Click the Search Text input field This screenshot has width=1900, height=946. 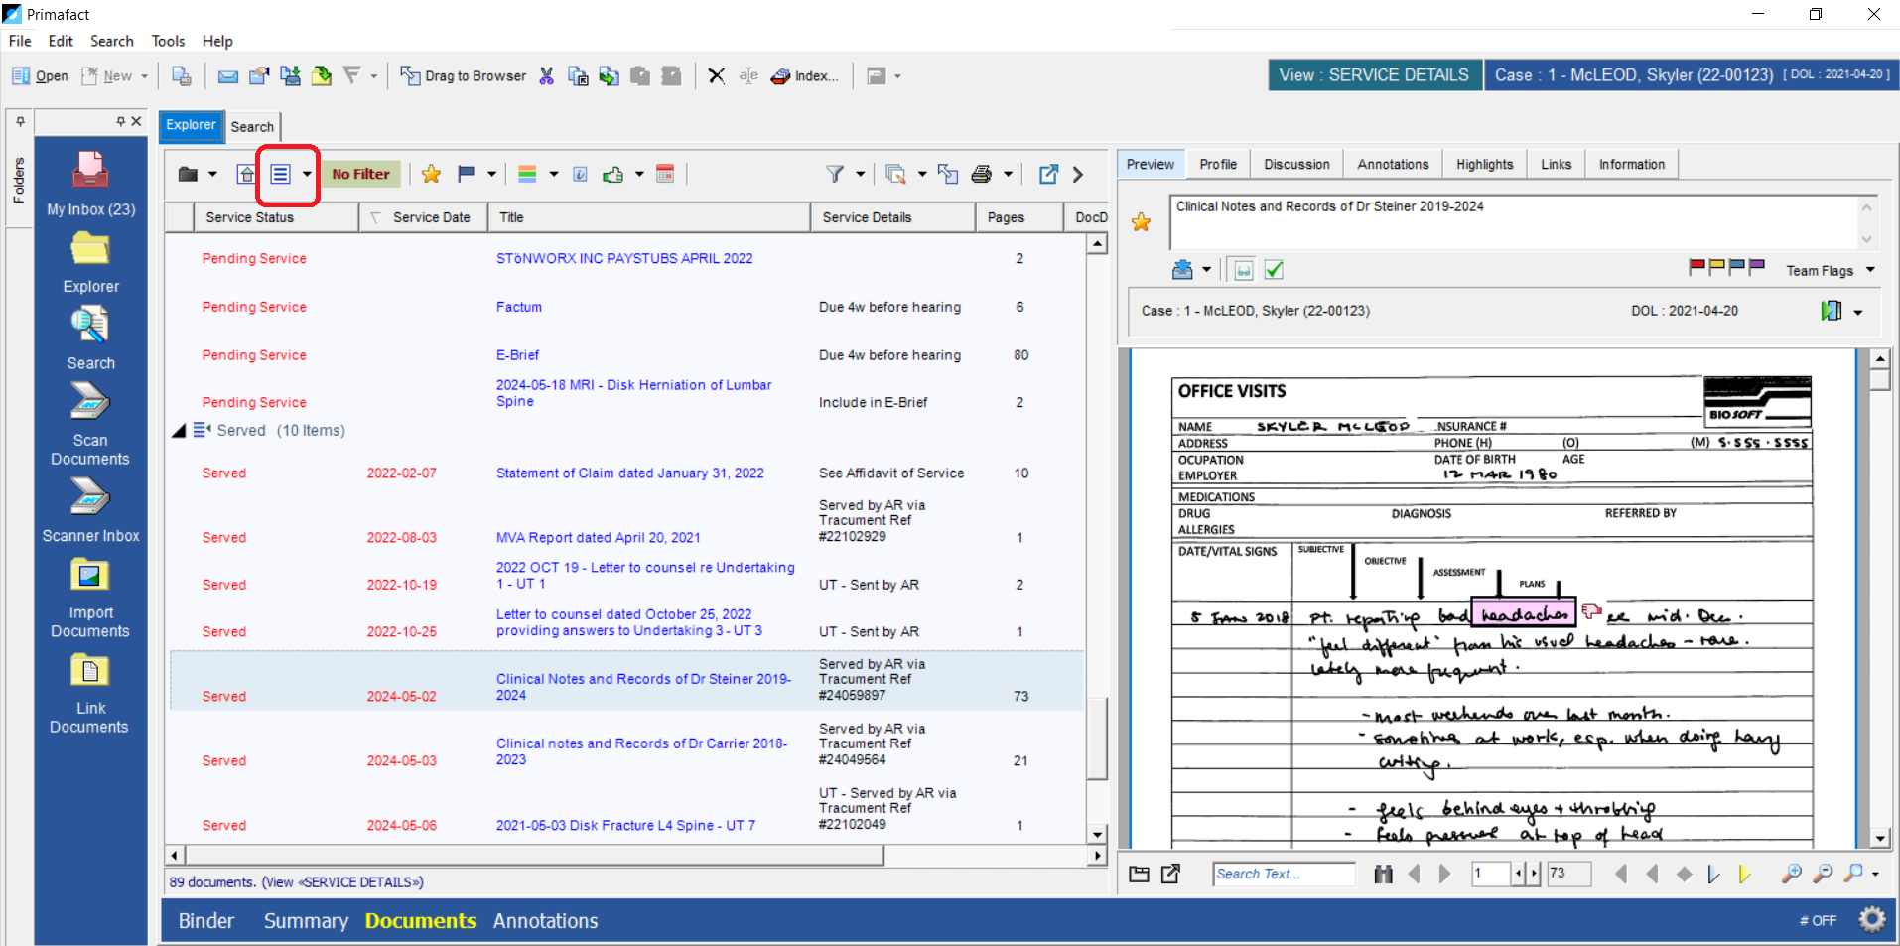1283,874
